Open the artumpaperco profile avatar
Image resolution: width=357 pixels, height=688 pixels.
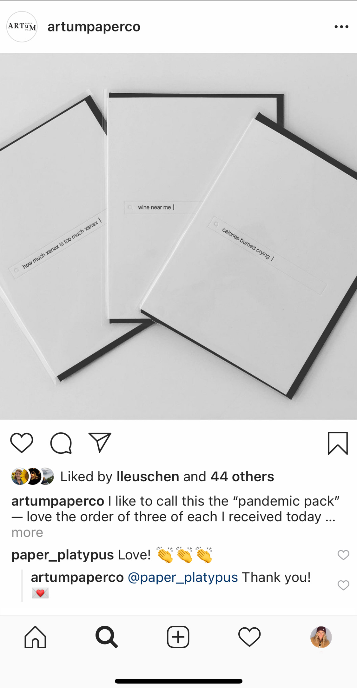22,27
